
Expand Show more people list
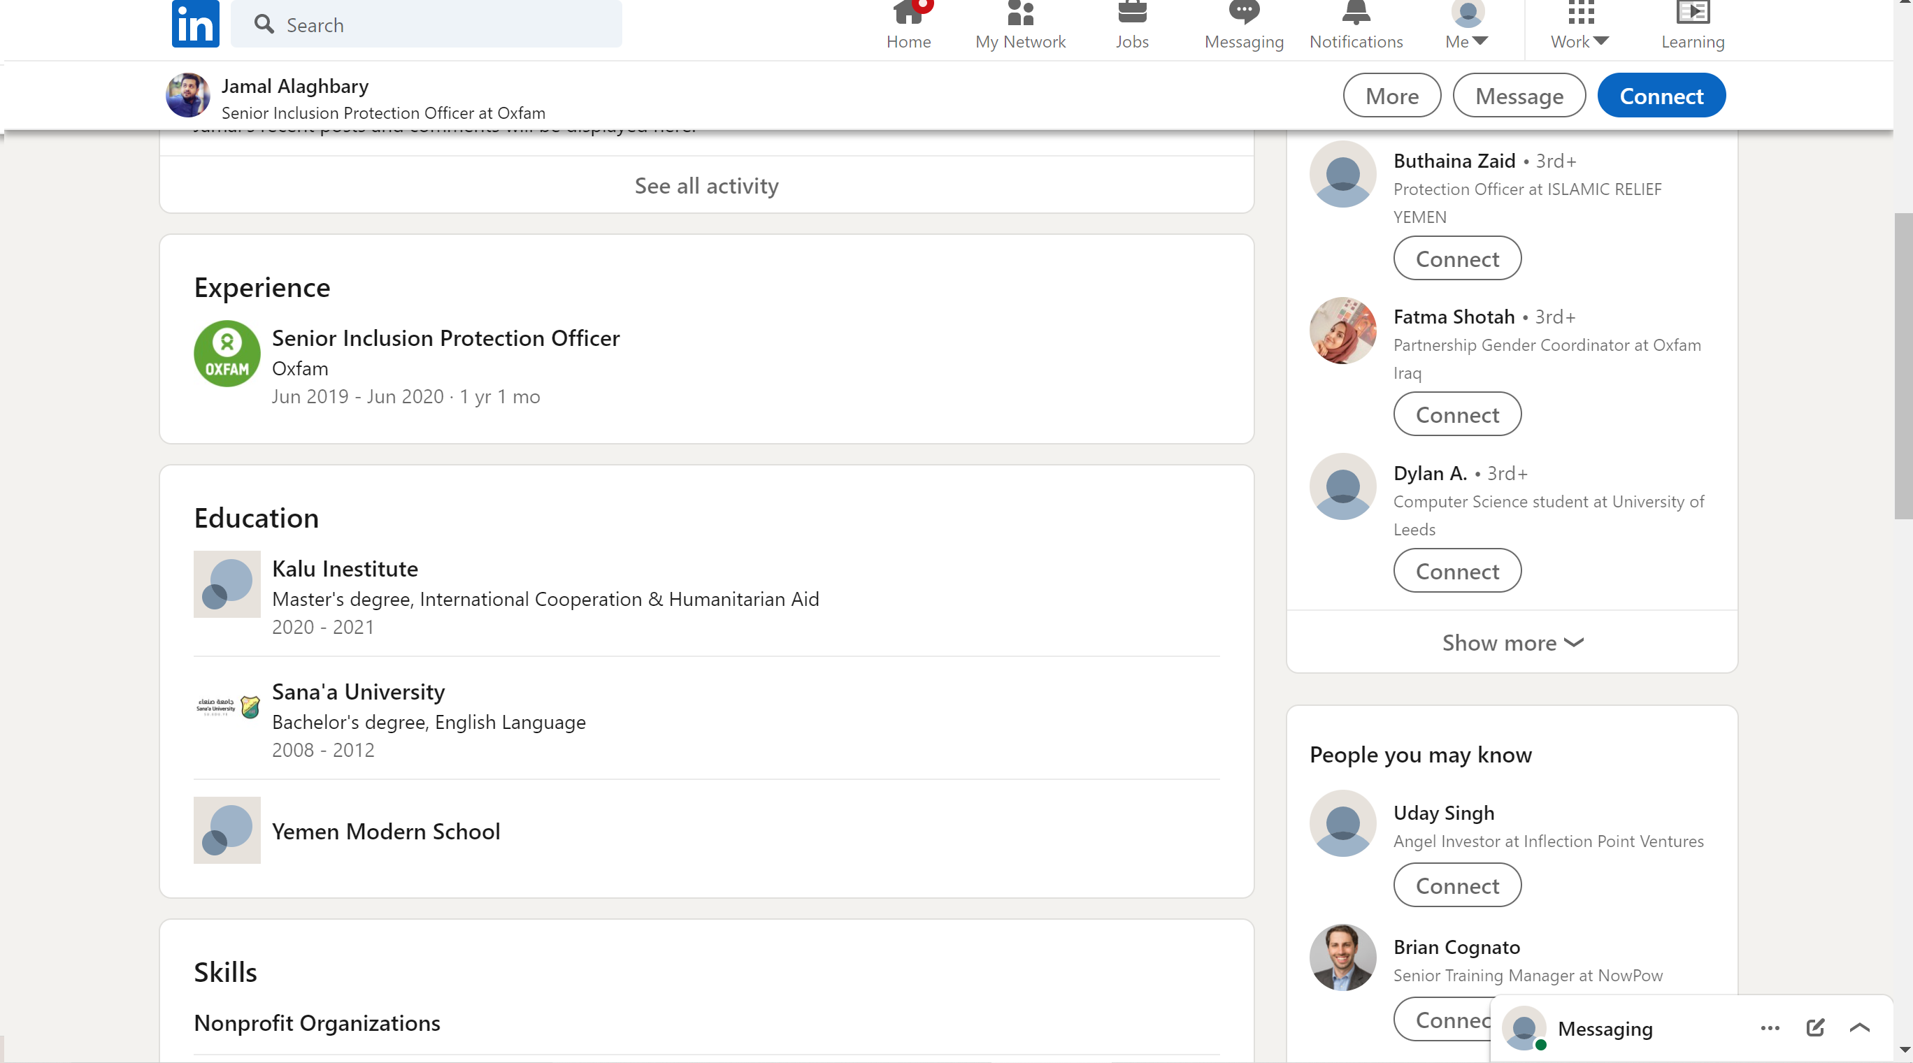click(x=1512, y=643)
